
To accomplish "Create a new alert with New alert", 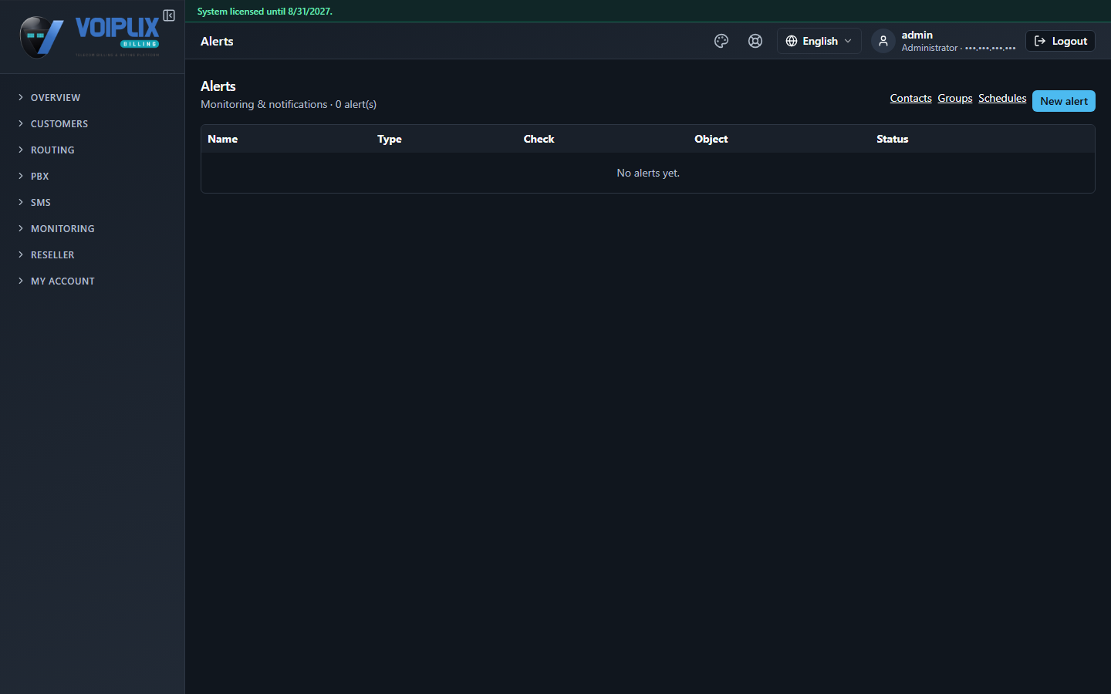I will 1063,101.
